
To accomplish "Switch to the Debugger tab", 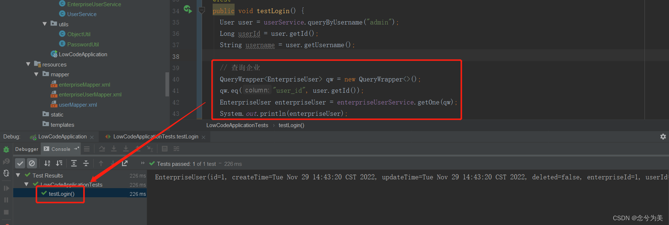I will pos(27,149).
